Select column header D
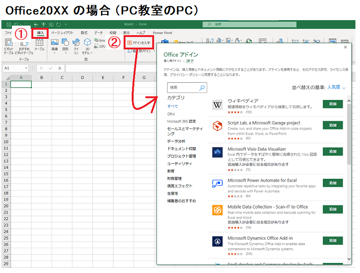This screenshot has height=273, width=360. pyautogui.click(x=82, y=78)
